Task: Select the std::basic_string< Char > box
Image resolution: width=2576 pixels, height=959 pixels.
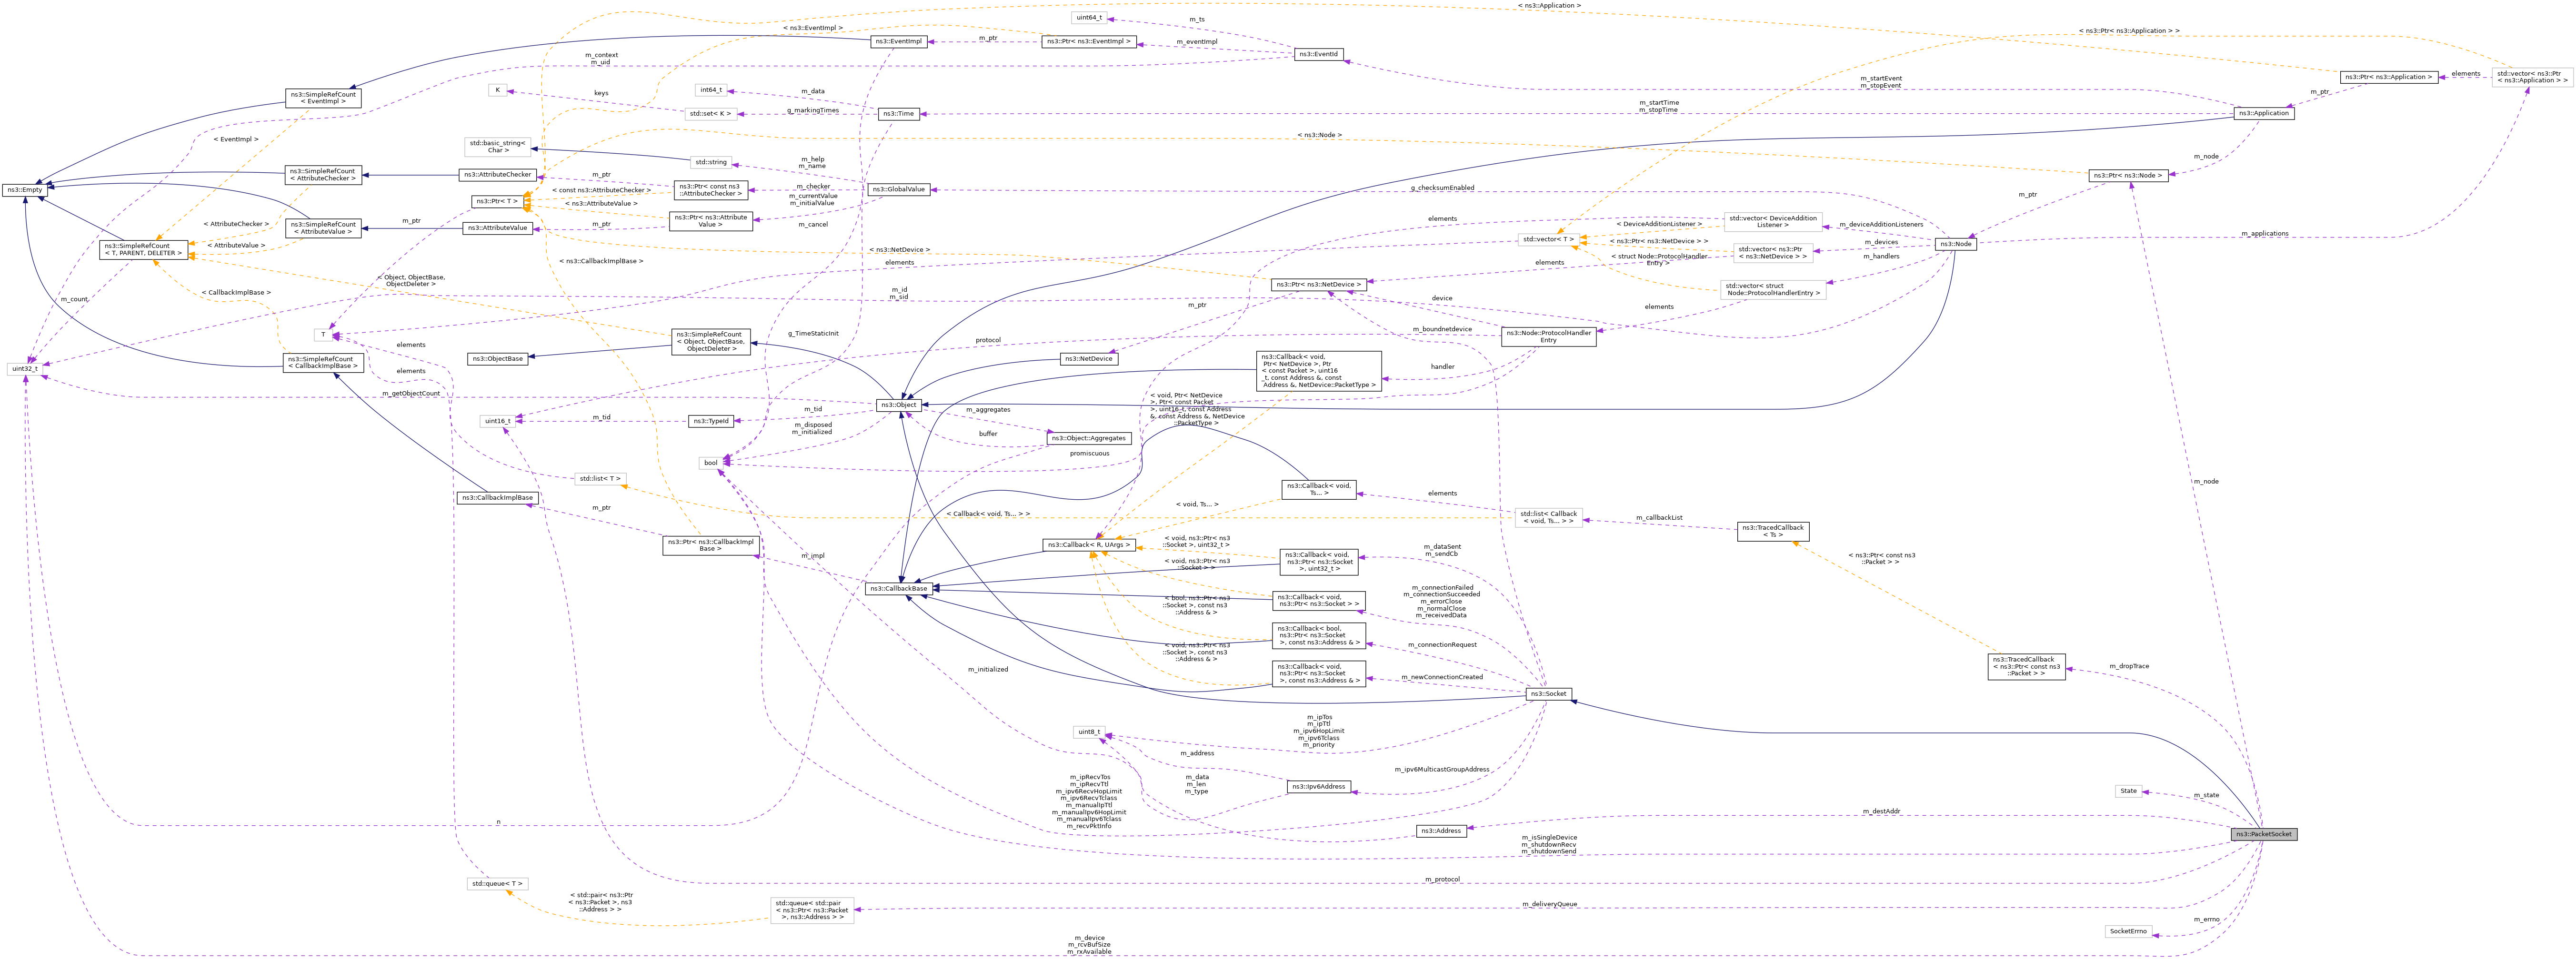Action: [498, 147]
